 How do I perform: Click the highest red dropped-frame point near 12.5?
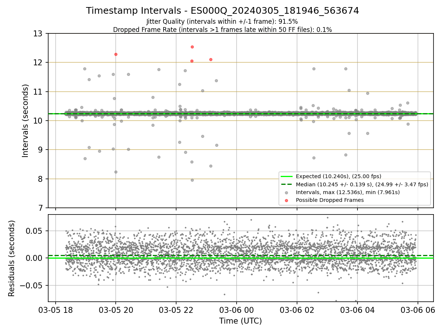click(x=192, y=47)
